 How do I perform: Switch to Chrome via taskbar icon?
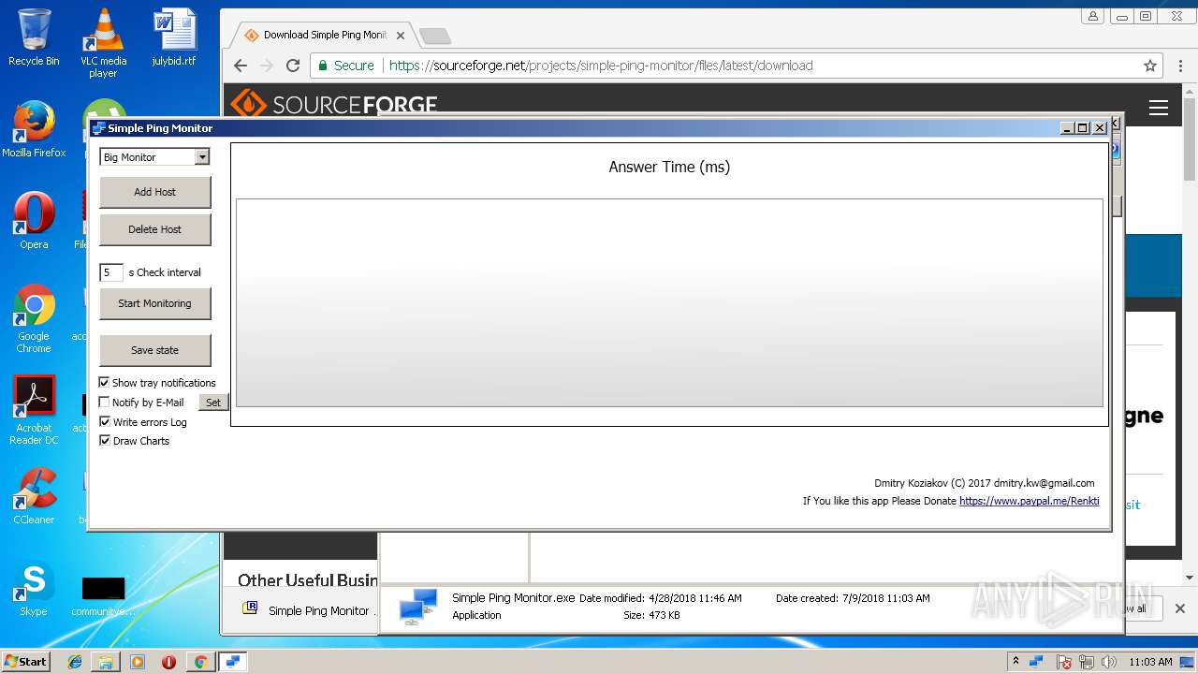pos(200,662)
